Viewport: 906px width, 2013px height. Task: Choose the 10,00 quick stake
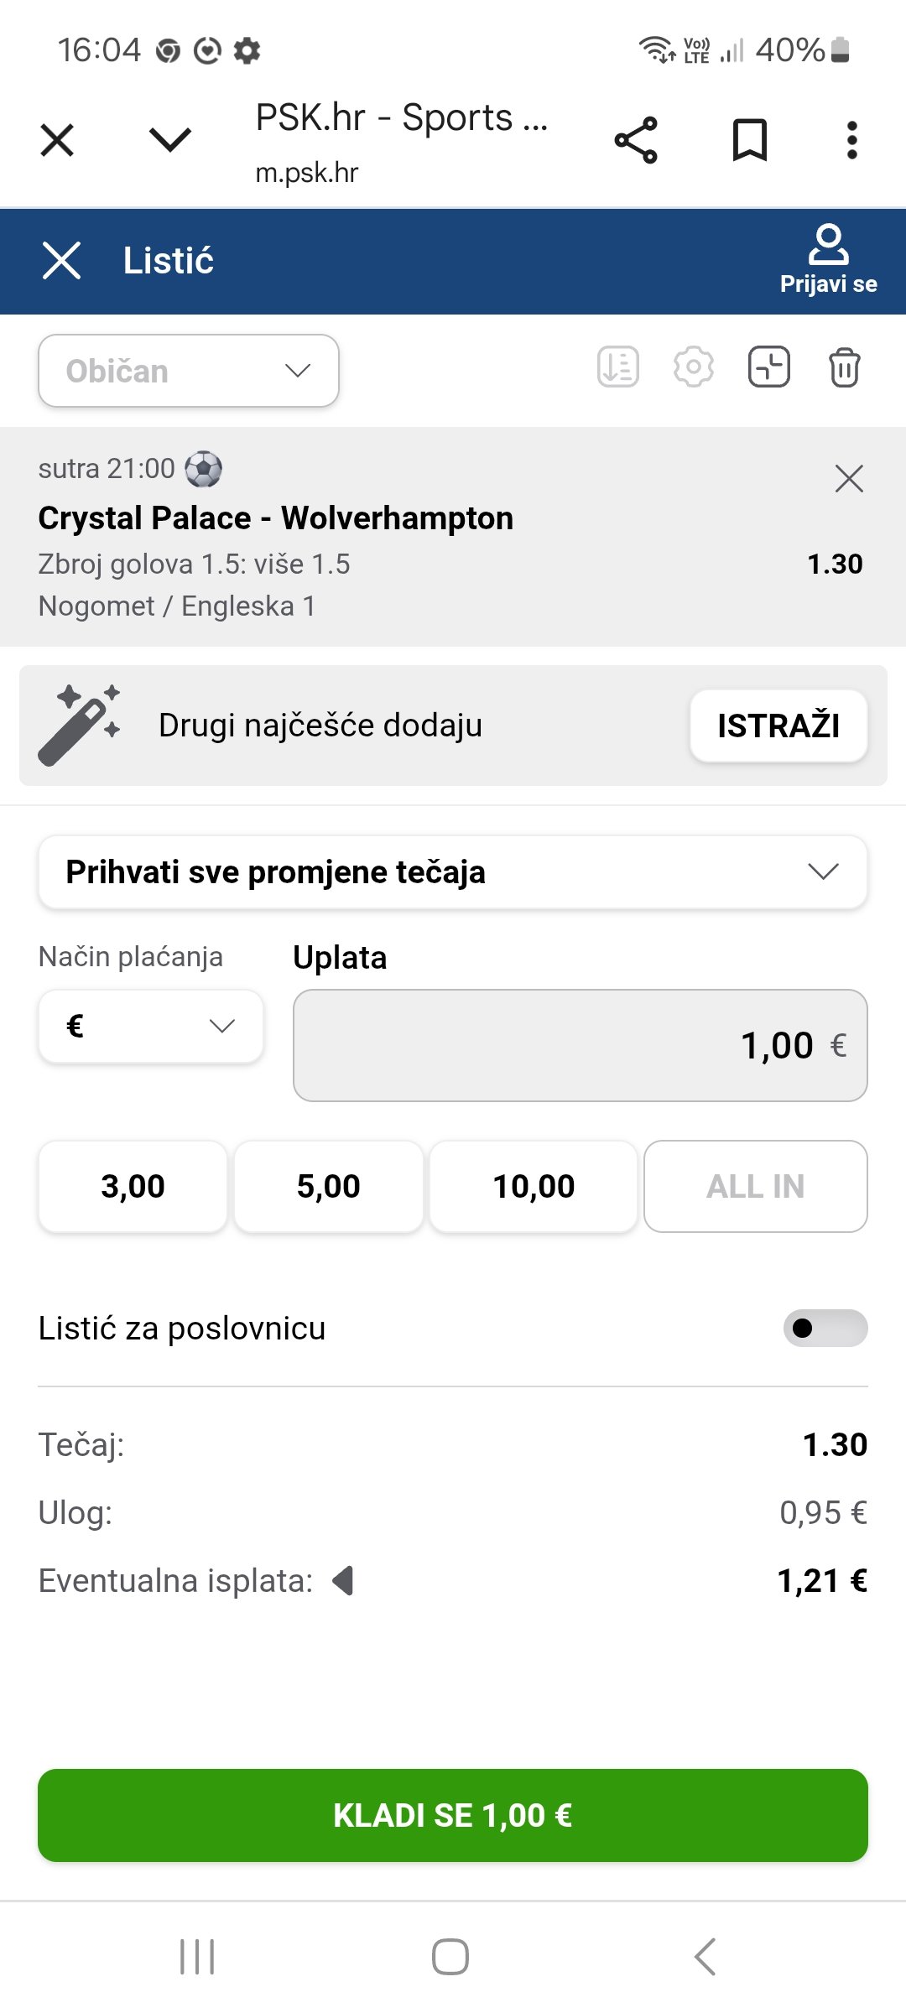pyautogui.click(x=534, y=1186)
